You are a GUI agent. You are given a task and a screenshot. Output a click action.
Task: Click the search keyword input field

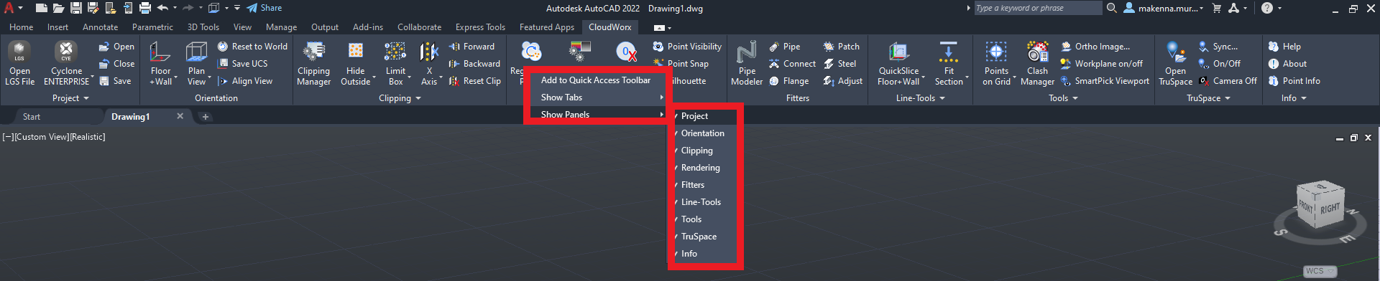1038,8
